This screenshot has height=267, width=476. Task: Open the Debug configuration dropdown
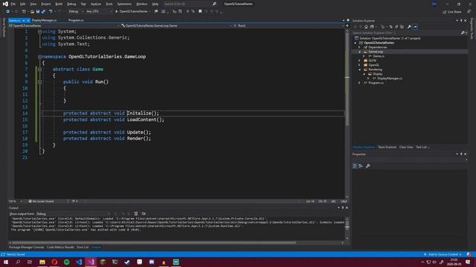(x=76, y=12)
